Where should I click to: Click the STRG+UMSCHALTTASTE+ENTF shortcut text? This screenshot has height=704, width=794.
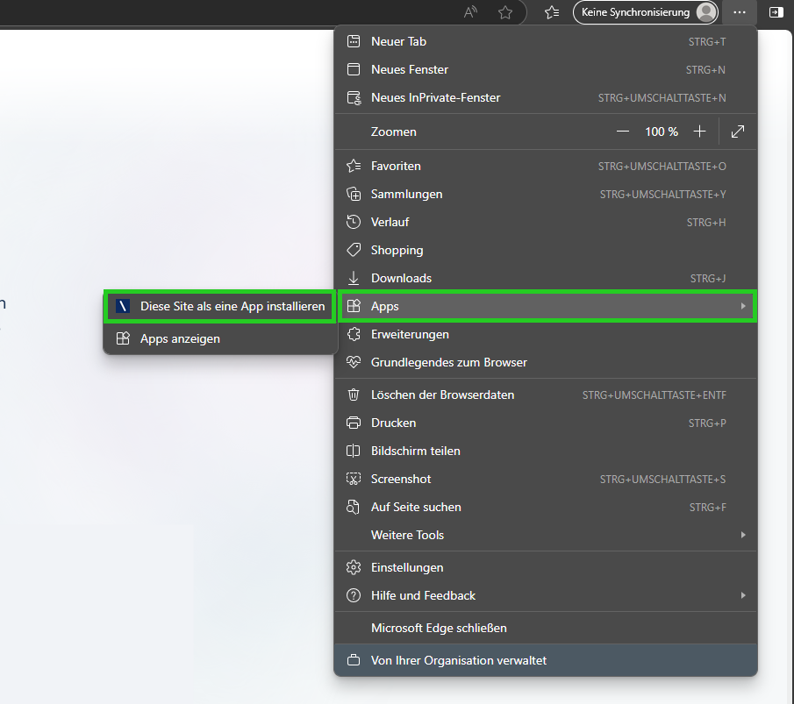coord(655,395)
